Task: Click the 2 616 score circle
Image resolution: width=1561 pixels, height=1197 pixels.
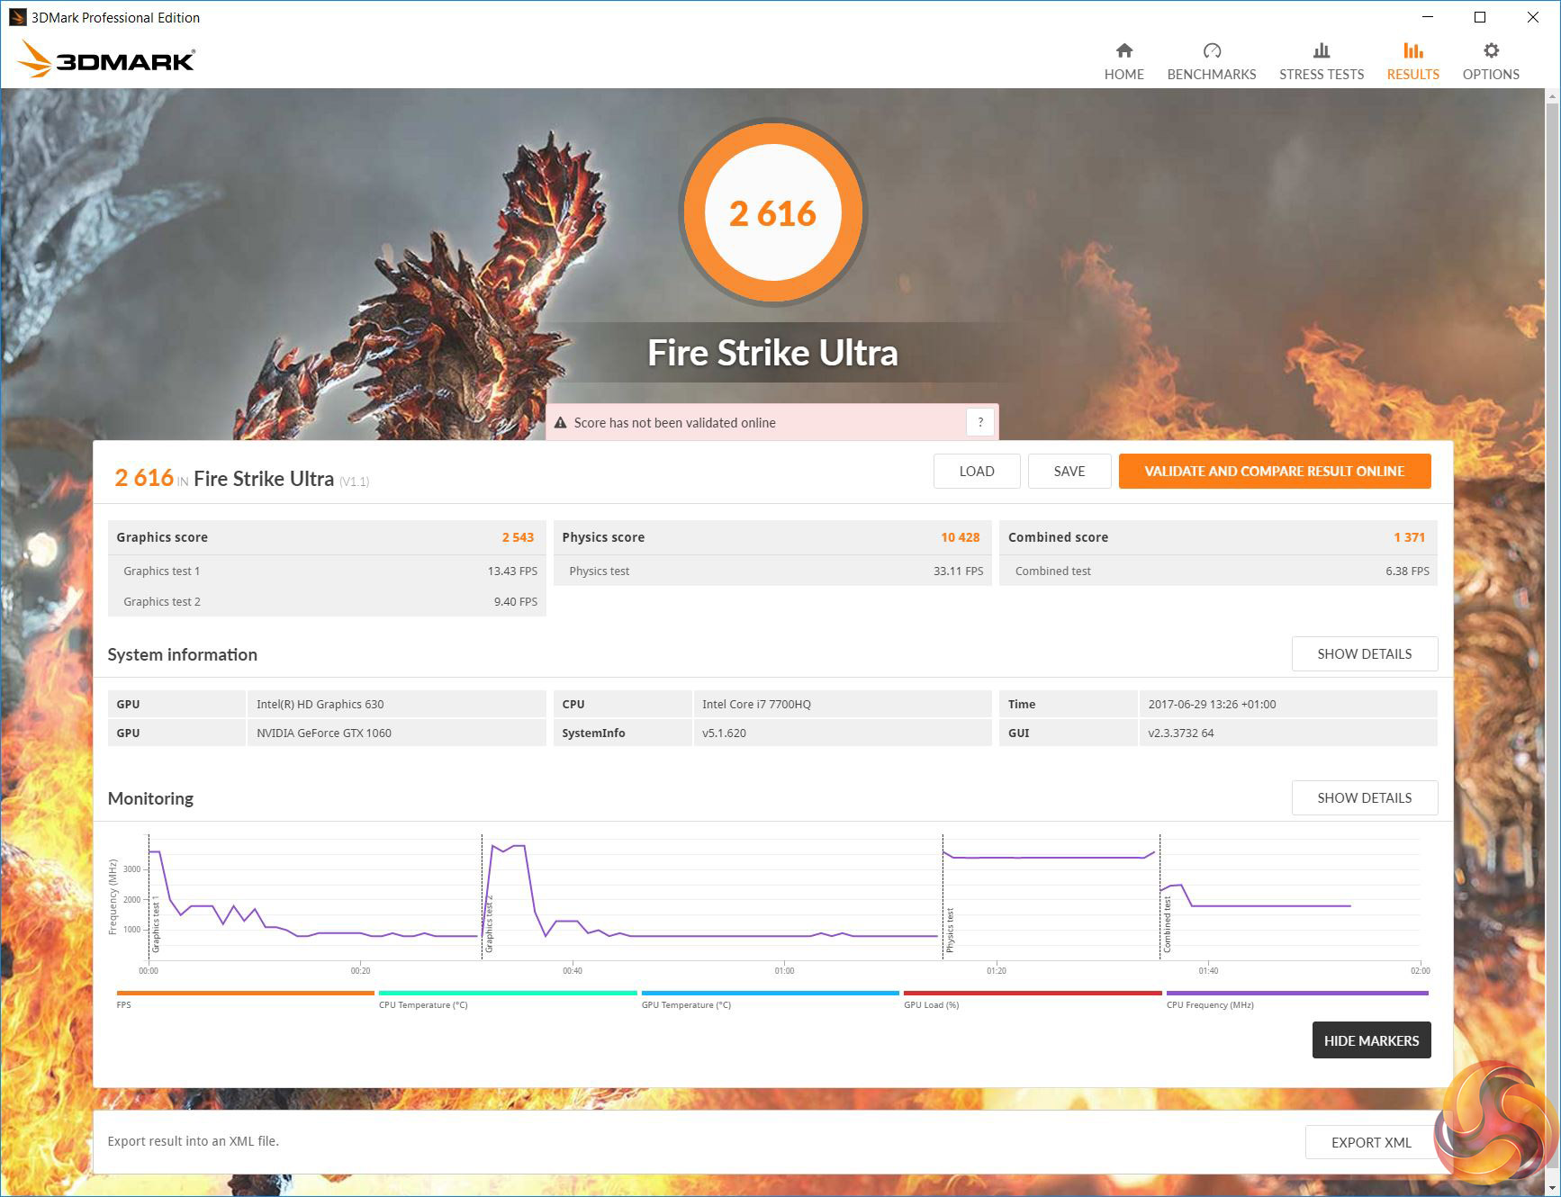Action: click(x=772, y=212)
